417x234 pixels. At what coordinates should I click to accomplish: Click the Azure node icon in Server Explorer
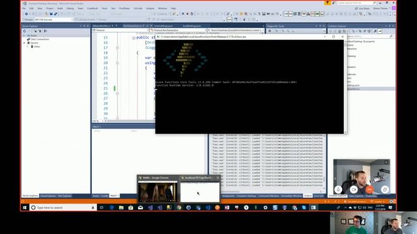[29, 36]
